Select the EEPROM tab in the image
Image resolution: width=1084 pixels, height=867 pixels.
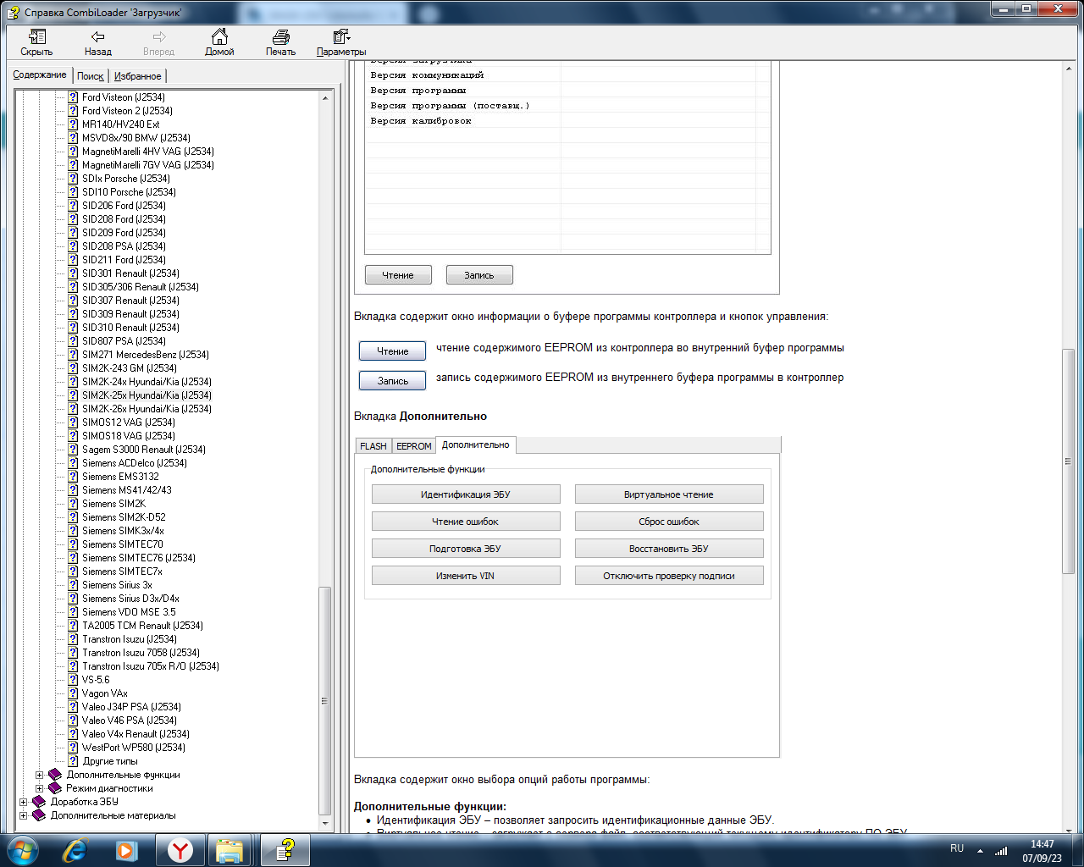(x=413, y=446)
